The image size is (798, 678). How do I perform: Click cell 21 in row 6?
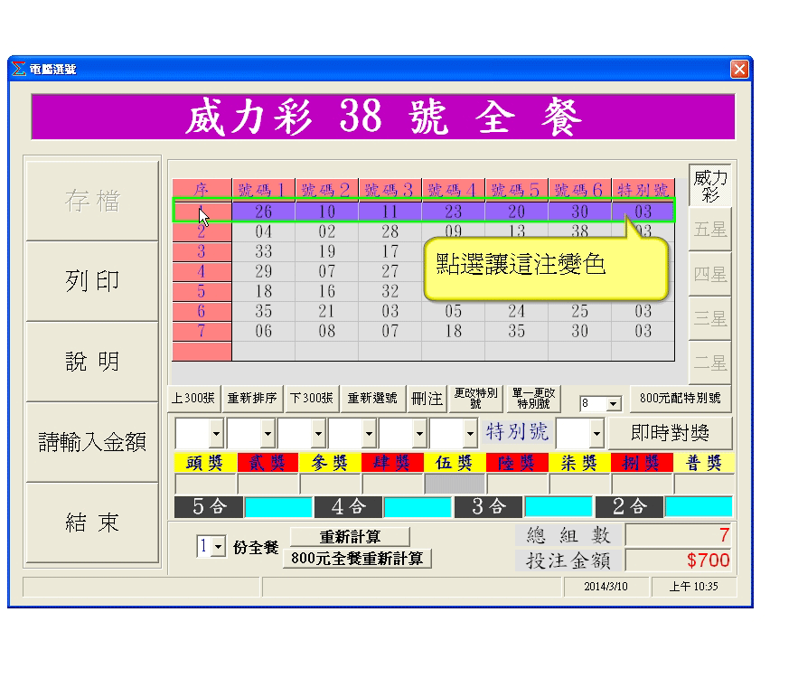(x=327, y=312)
